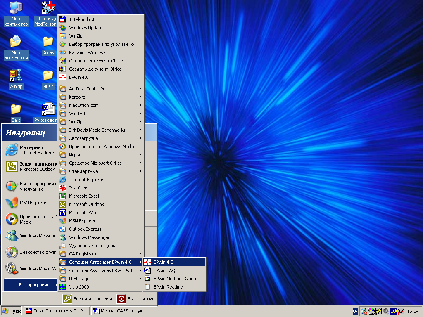Click the MSN Explorer icon in programs list
The image size is (423, 317).
click(x=63, y=221)
